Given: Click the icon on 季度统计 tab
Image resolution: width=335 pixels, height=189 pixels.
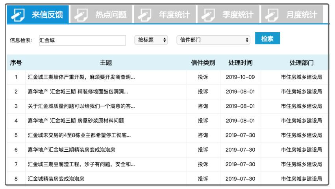Looking at the screenshot, I should coord(208,15).
